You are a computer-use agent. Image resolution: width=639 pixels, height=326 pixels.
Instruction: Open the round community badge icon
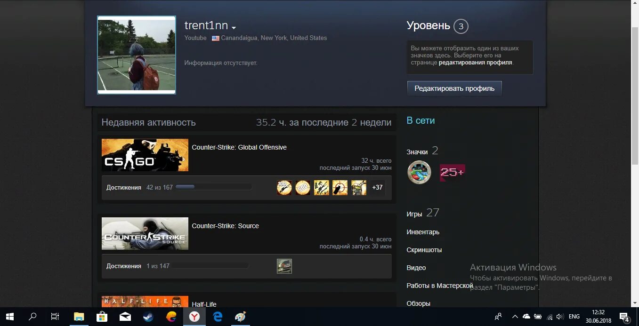pos(419,172)
